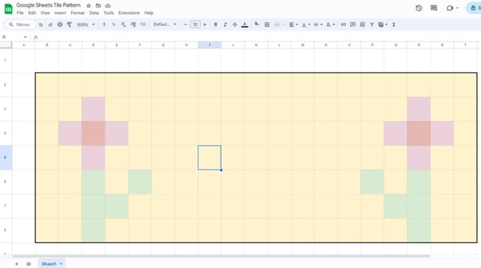This screenshot has height=268, width=481.
Task: Open the Google Sheets home logo
Action: point(8,9)
